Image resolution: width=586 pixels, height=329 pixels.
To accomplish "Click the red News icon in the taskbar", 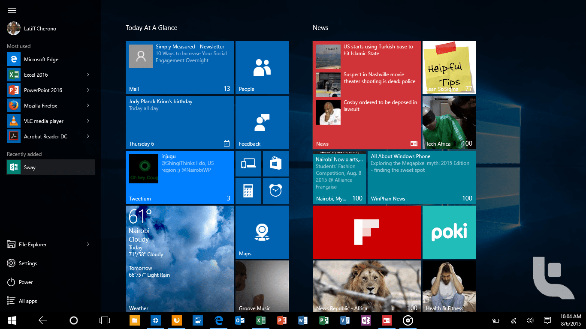I will point(387,320).
